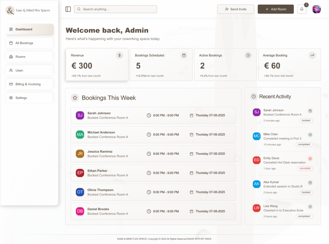329x244 pixels.
Task: Click the Recent Activity clock icon
Action: click(x=254, y=96)
